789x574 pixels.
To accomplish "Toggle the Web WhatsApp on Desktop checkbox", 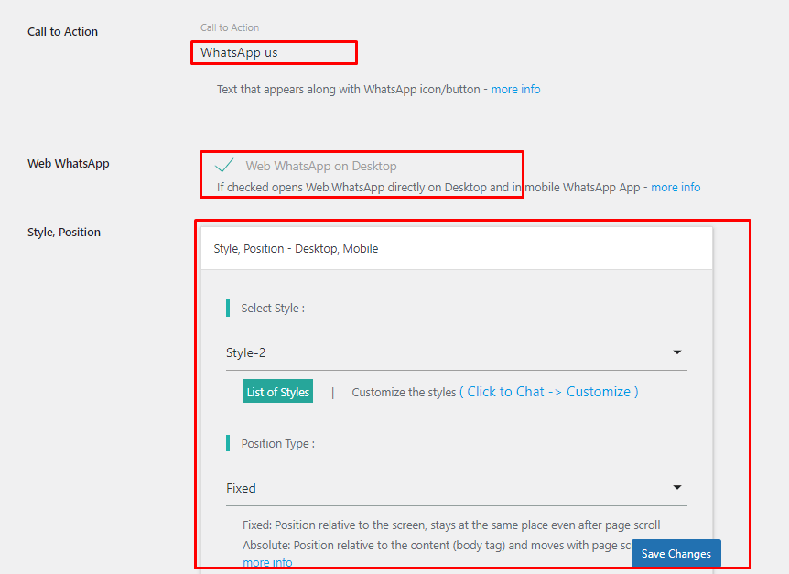I will click(224, 166).
